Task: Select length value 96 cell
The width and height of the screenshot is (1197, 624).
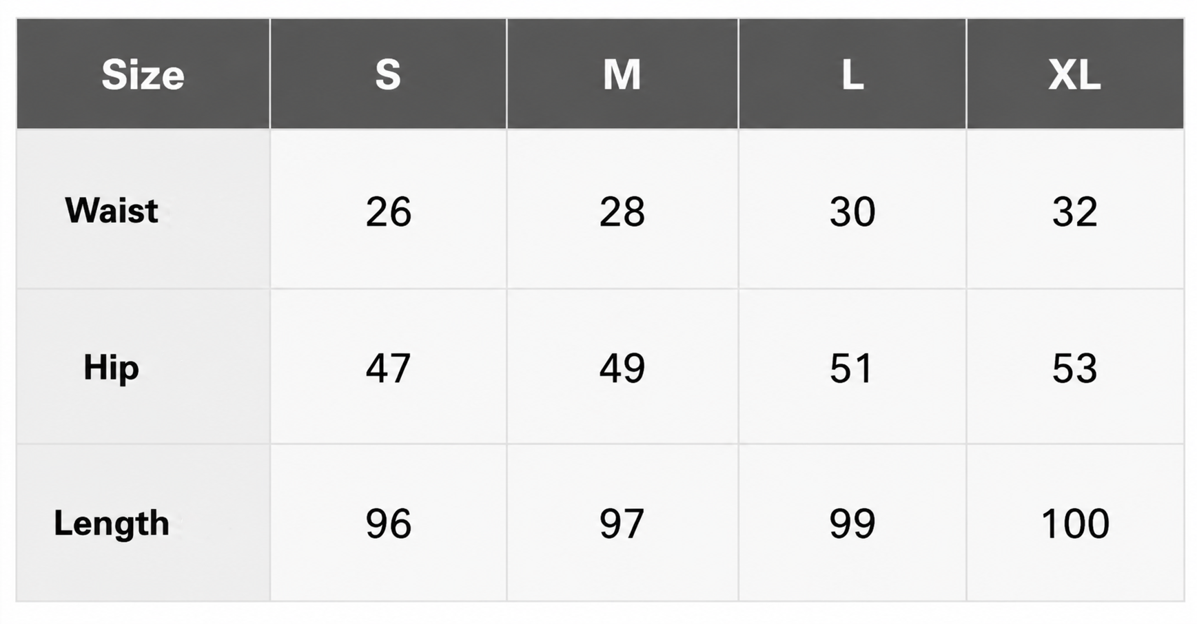Action: pos(388,523)
